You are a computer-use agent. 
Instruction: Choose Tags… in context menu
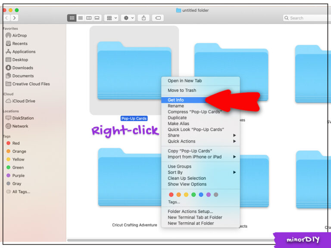pos(174,202)
